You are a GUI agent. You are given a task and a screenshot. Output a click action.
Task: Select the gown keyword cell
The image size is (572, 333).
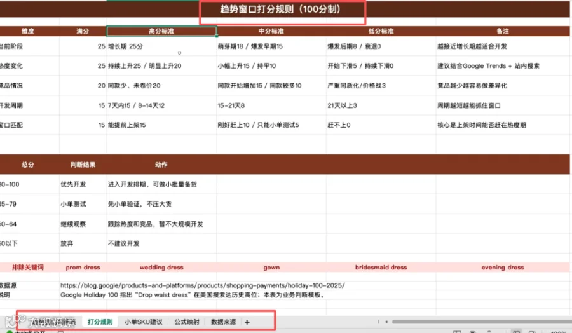(271, 268)
